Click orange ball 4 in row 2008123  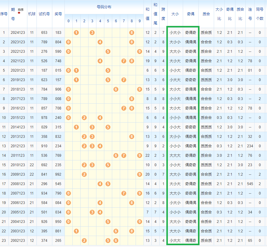(100, 184)
